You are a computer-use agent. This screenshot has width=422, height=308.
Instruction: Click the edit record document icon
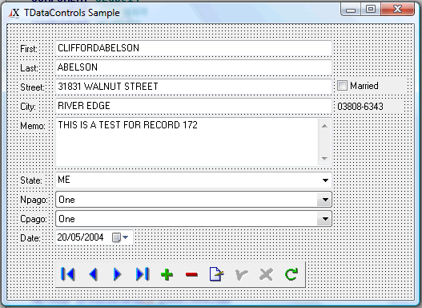217,274
